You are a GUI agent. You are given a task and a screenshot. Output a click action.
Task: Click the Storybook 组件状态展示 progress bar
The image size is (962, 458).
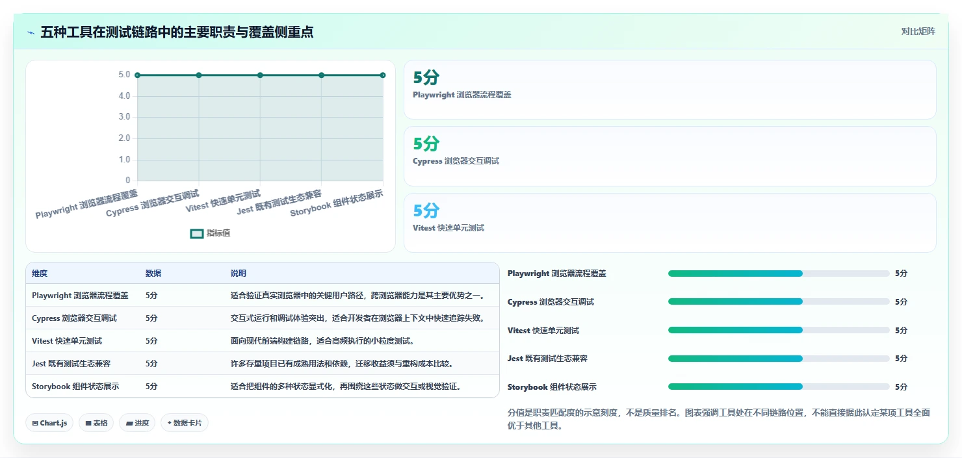coord(779,387)
